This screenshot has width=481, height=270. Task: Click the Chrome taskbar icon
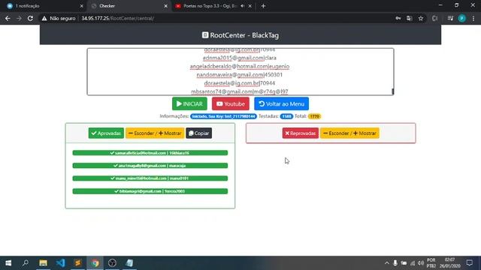click(x=95, y=263)
